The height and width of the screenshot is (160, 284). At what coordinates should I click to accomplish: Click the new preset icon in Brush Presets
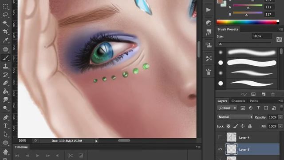(264, 94)
